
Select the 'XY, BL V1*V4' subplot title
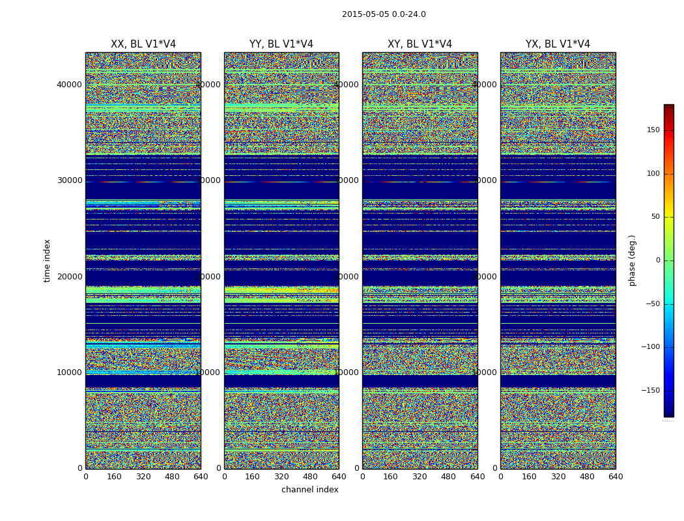click(420, 44)
